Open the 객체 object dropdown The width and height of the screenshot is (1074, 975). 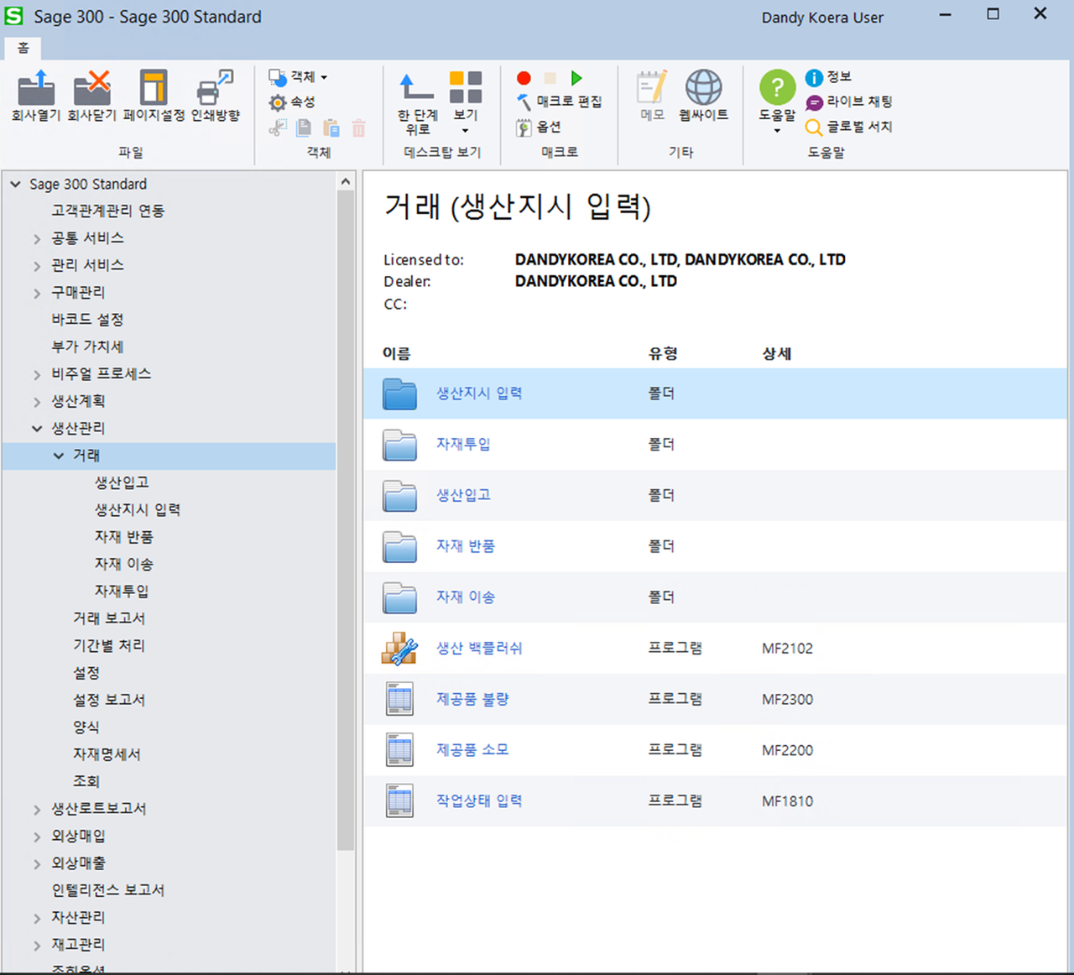(299, 77)
